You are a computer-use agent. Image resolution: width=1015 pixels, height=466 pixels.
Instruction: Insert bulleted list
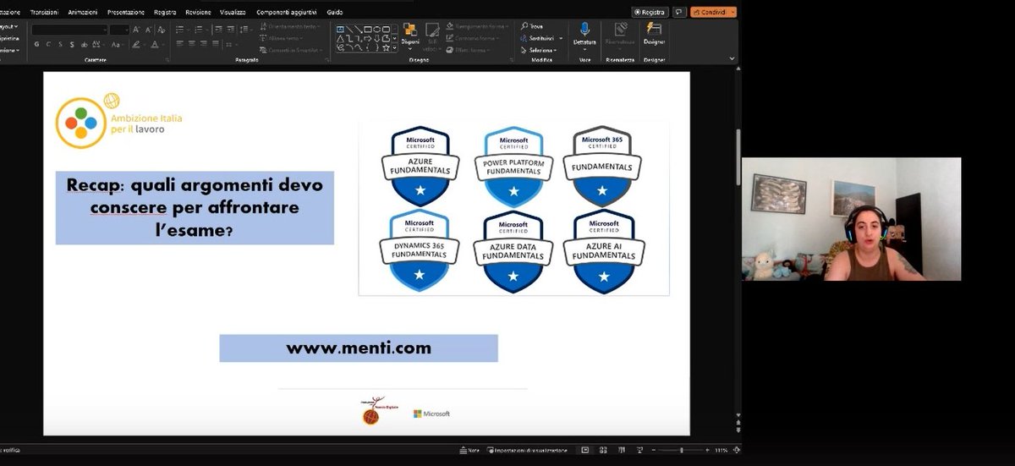[x=179, y=30]
